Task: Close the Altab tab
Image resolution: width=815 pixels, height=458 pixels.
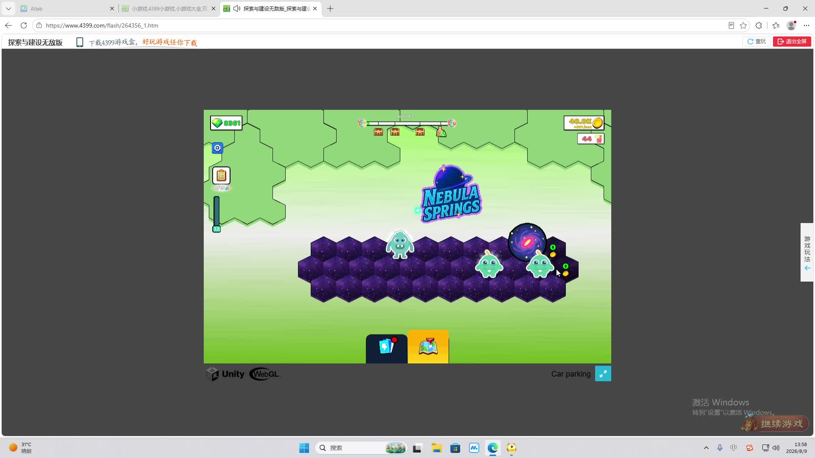Action: click(112, 8)
